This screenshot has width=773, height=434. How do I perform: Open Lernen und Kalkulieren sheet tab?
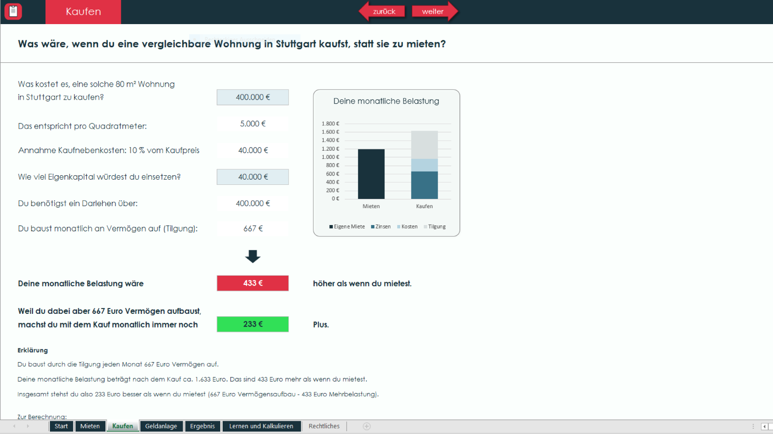point(261,426)
